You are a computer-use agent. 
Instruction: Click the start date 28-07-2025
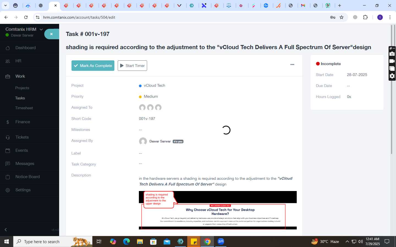(357, 75)
